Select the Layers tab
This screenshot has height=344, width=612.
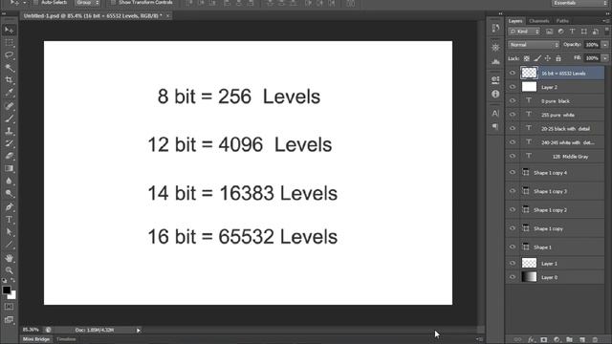pos(515,21)
